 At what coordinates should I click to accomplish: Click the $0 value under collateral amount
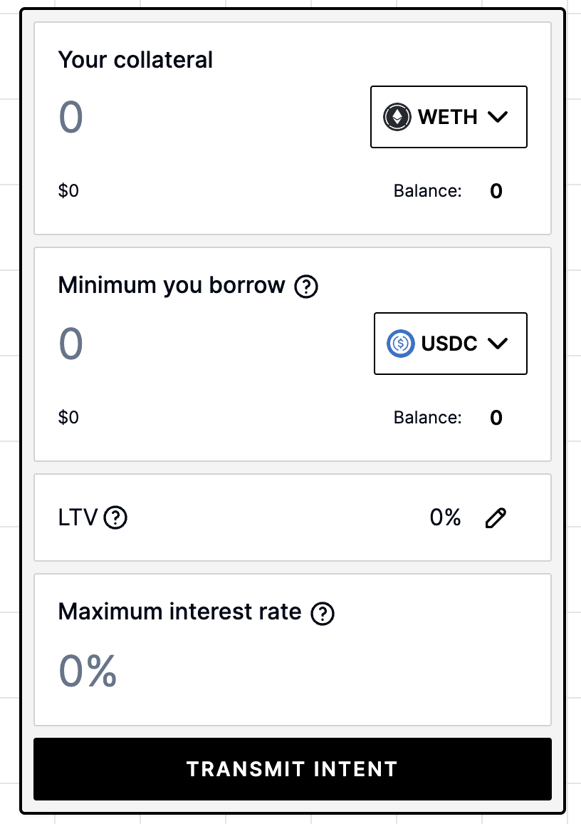68,191
